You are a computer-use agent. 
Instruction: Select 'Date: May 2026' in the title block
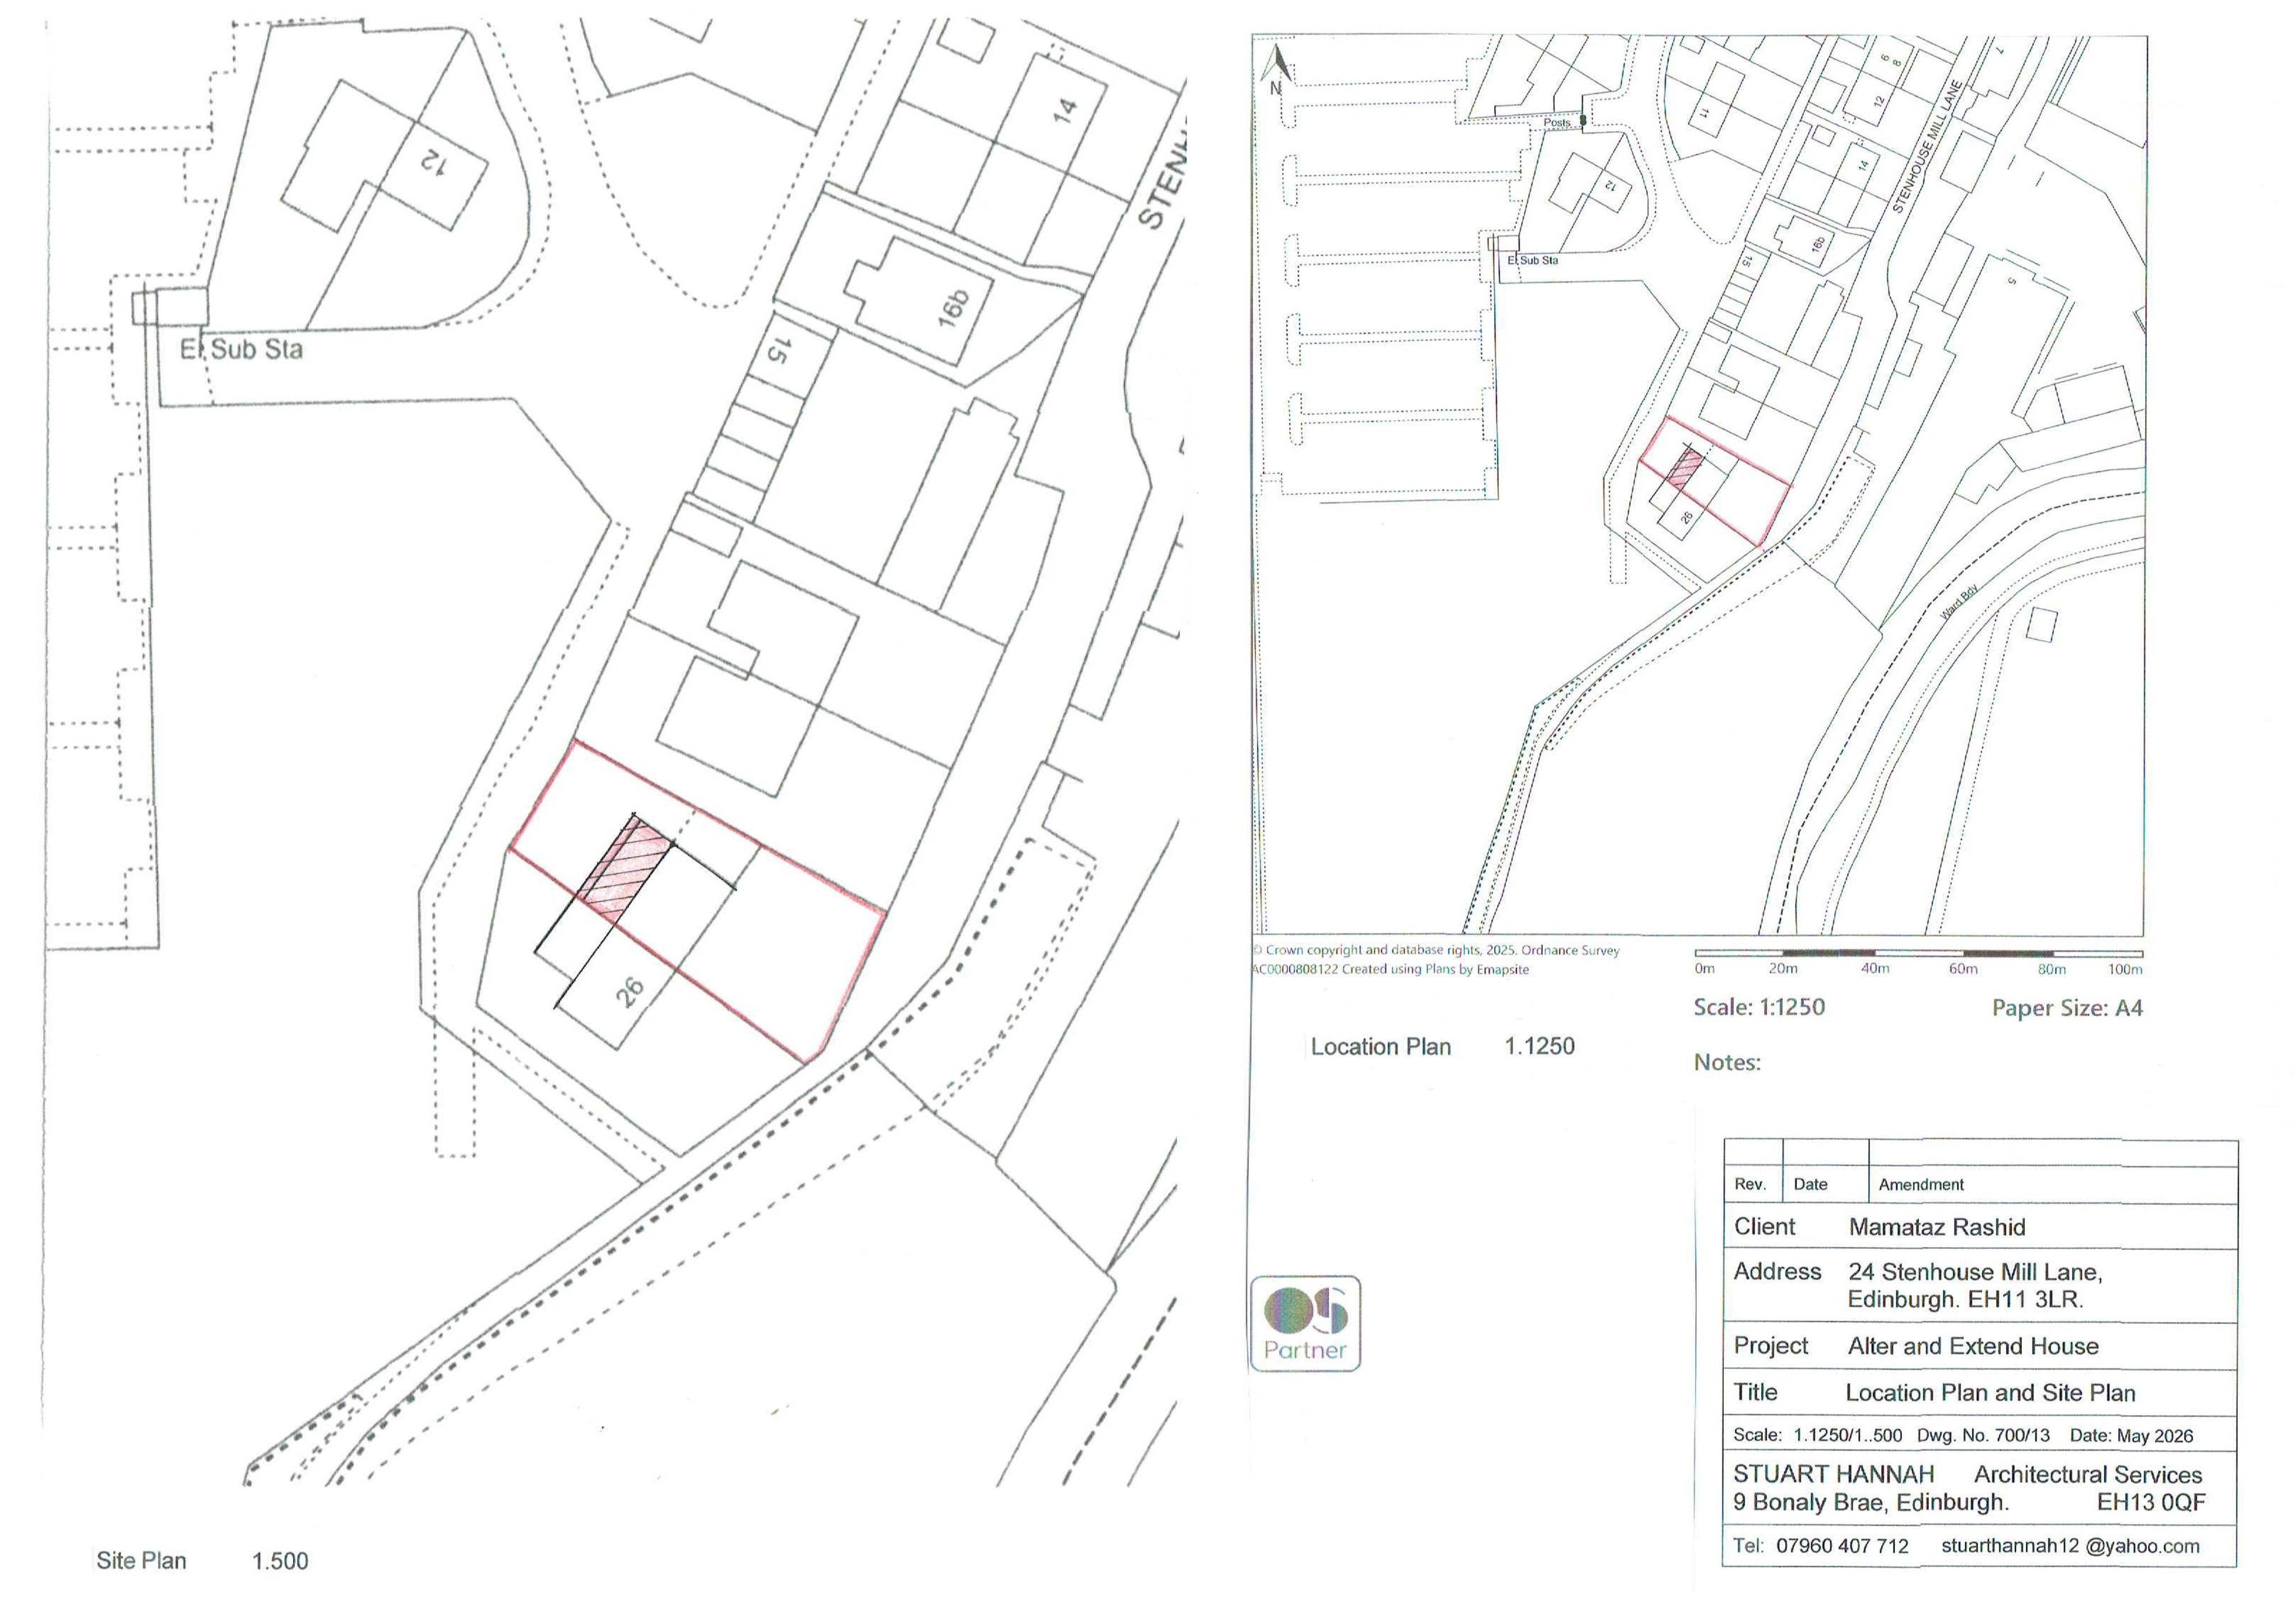pyautogui.click(x=2131, y=1436)
